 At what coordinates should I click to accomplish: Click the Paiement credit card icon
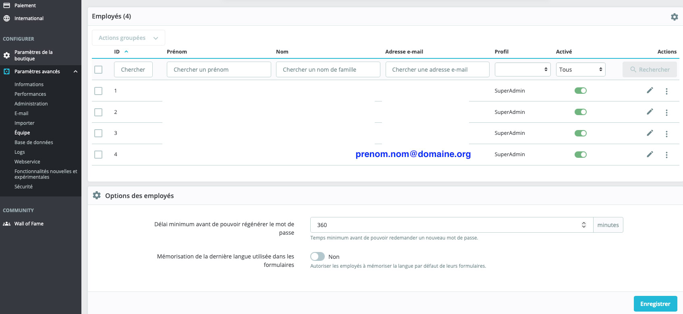(x=7, y=6)
